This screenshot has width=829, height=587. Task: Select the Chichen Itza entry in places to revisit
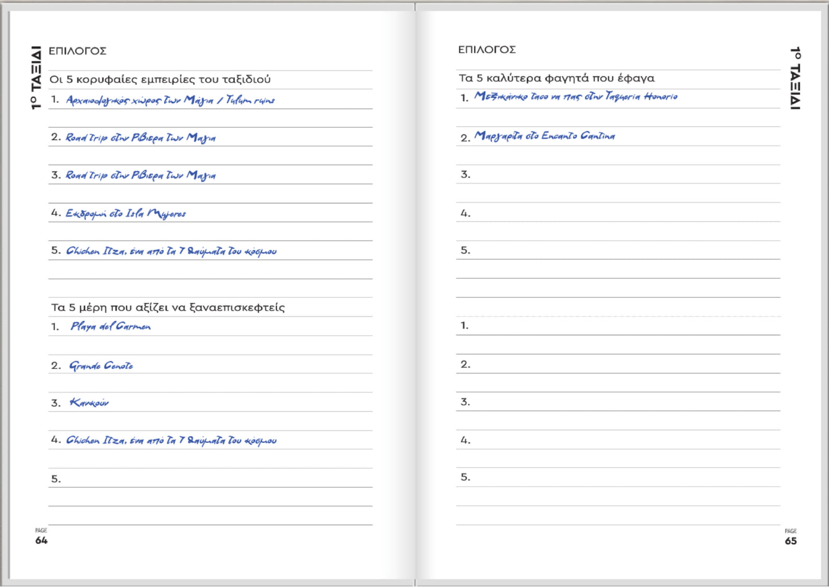(x=171, y=441)
